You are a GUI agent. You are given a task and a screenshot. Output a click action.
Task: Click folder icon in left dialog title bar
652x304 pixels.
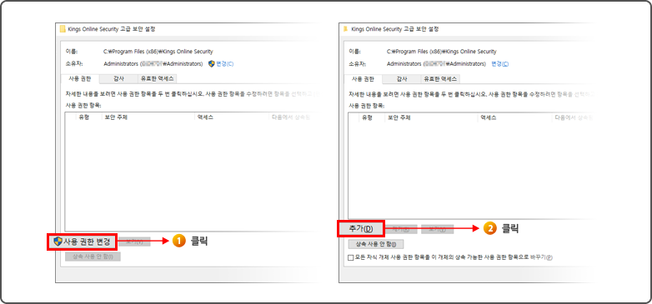(x=63, y=29)
